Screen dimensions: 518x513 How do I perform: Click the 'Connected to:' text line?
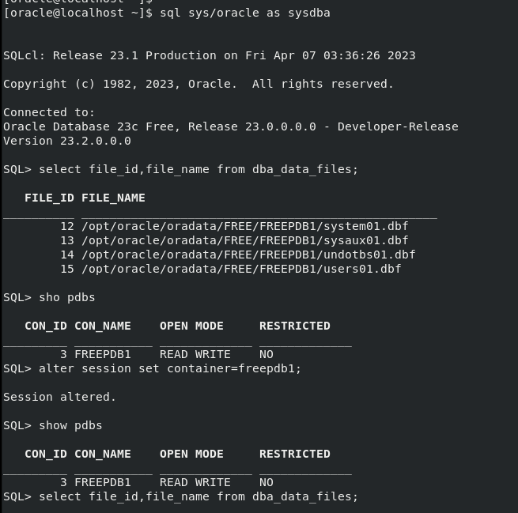49,112
